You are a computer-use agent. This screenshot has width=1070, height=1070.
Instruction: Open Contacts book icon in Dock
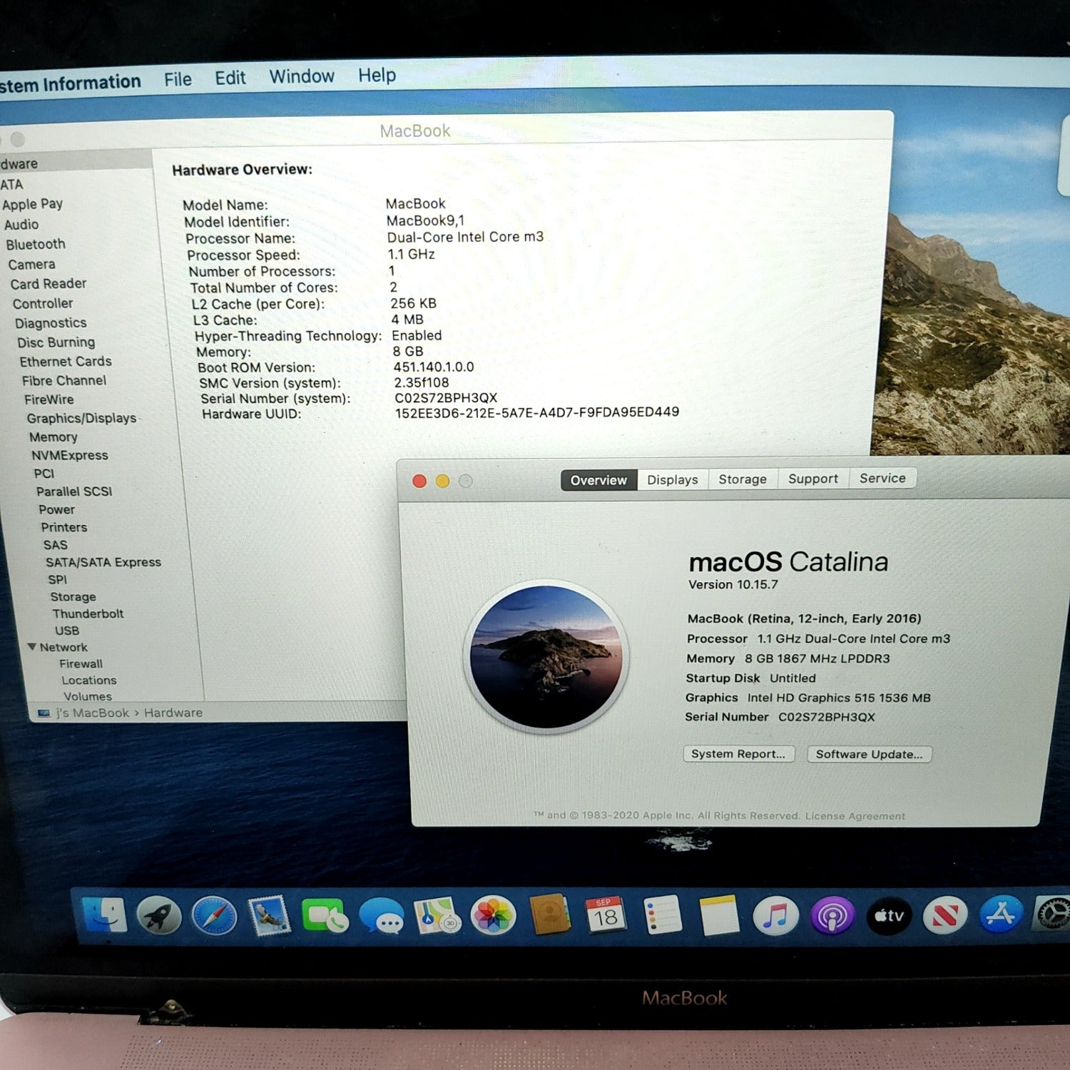click(549, 914)
